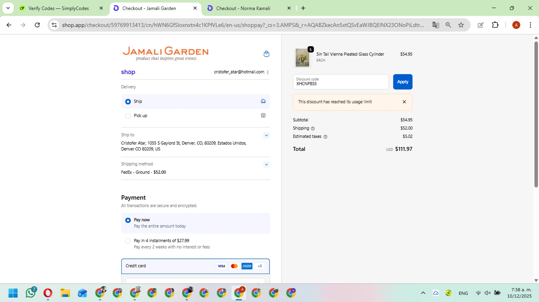539x302 pixels.
Task: Open the Vienna Pleated Glass Cylinder thumbnail
Action: [302, 57]
